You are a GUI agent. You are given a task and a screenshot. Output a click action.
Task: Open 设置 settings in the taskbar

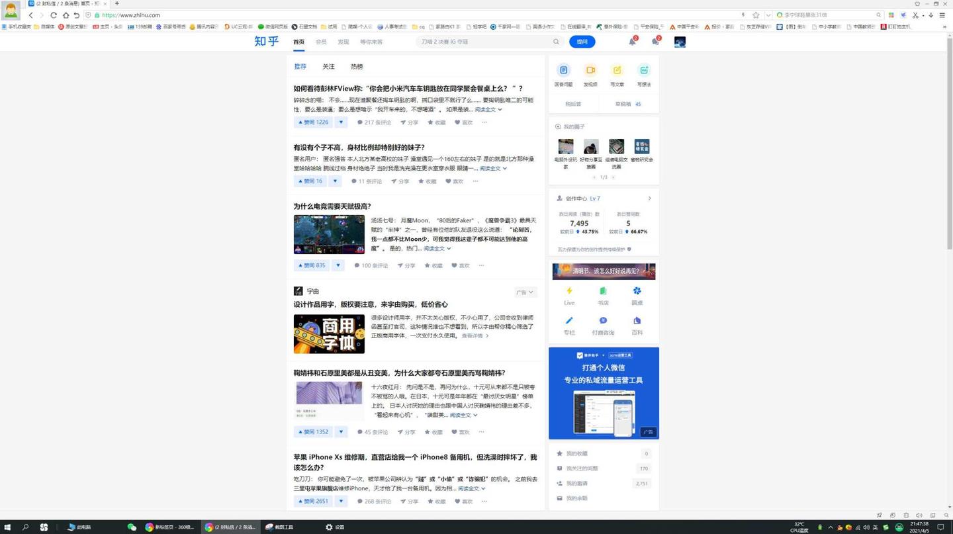coord(335,527)
